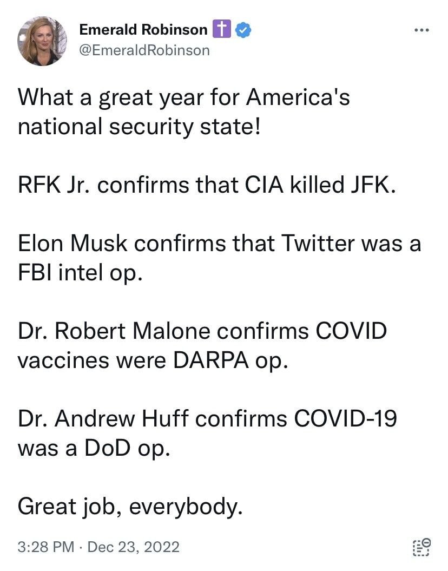
Task: Click the purple cross emoji badge
Action: coord(222,30)
